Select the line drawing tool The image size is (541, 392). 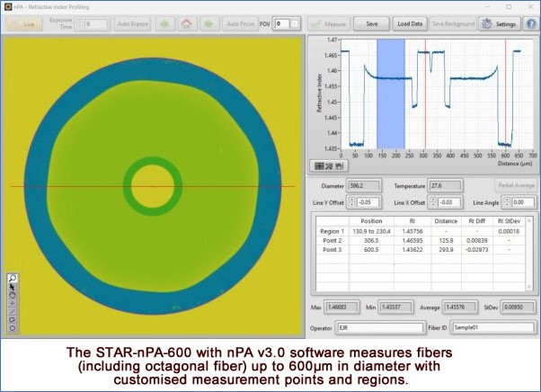[x=13, y=312]
